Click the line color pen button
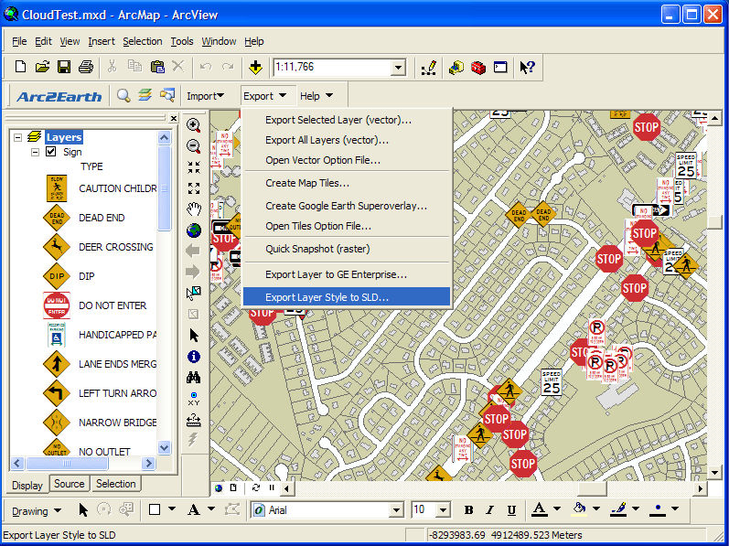This screenshot has height=546, width=729. 618,509
